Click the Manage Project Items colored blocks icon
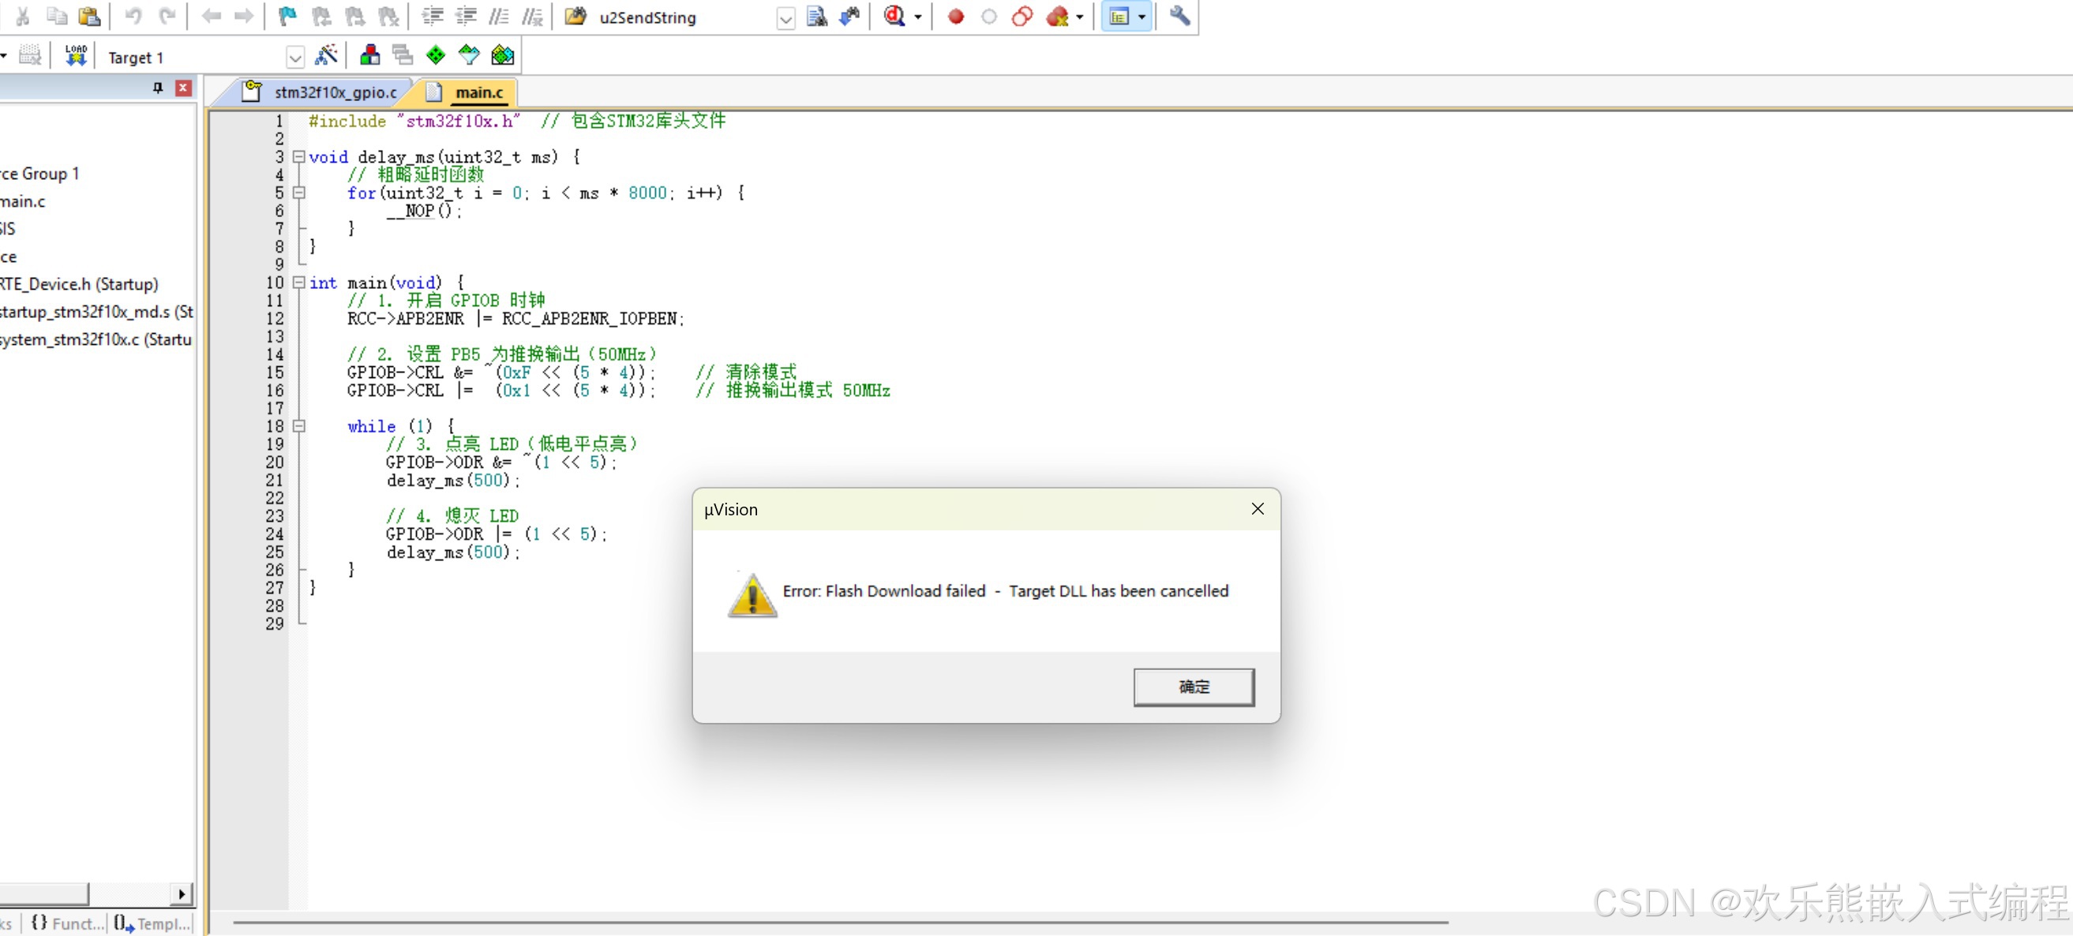Viewport: 2073px width, 936px height. click(x=369, y=55)
